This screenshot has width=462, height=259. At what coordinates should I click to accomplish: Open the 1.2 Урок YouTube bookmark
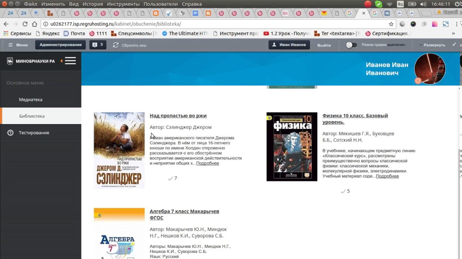pos(287,33)
